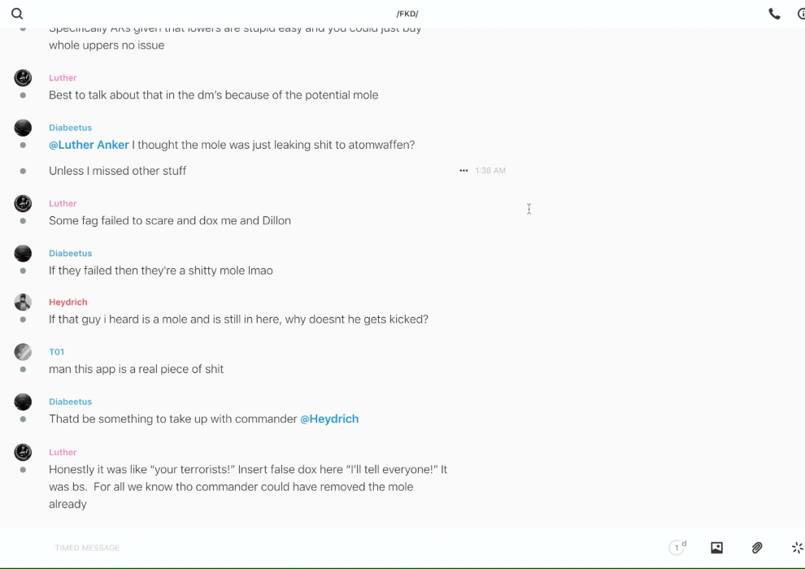The height and width of the screenshot is (569, 805).
Task: Click the T01 sender name
Action: (56, 352)
